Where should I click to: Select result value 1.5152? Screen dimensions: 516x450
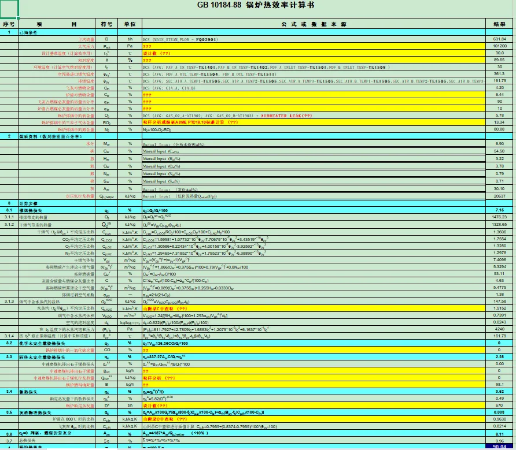pos(500,308)
